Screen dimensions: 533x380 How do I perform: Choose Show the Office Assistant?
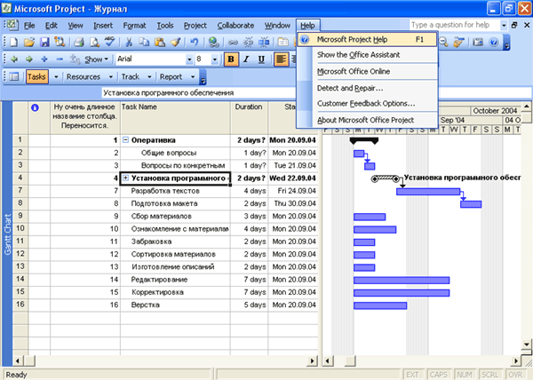click(367, 55)
